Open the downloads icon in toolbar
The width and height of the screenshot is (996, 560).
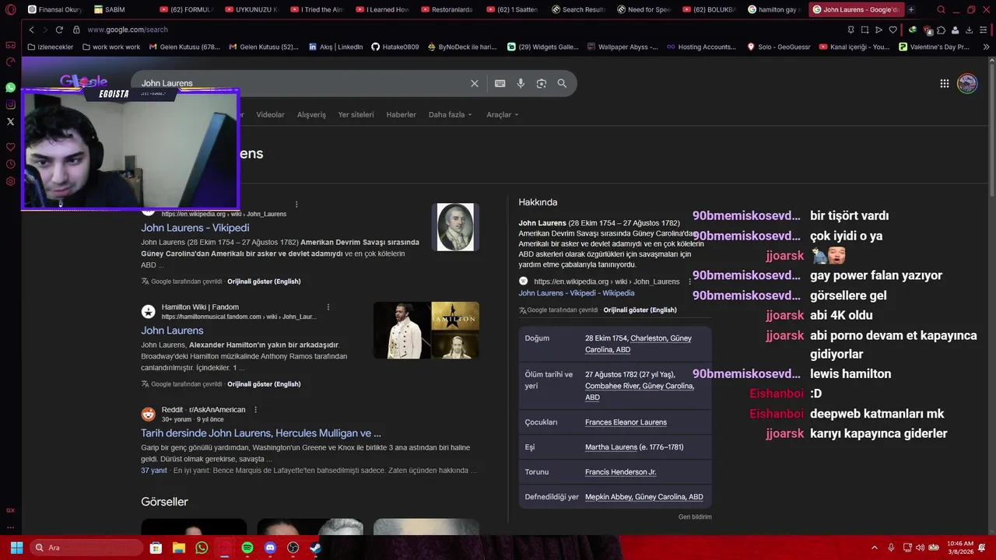pos(969,30)
